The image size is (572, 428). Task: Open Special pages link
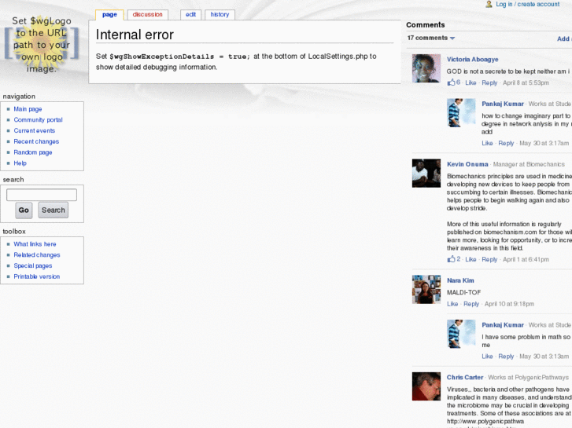click(x=33, y=265)
